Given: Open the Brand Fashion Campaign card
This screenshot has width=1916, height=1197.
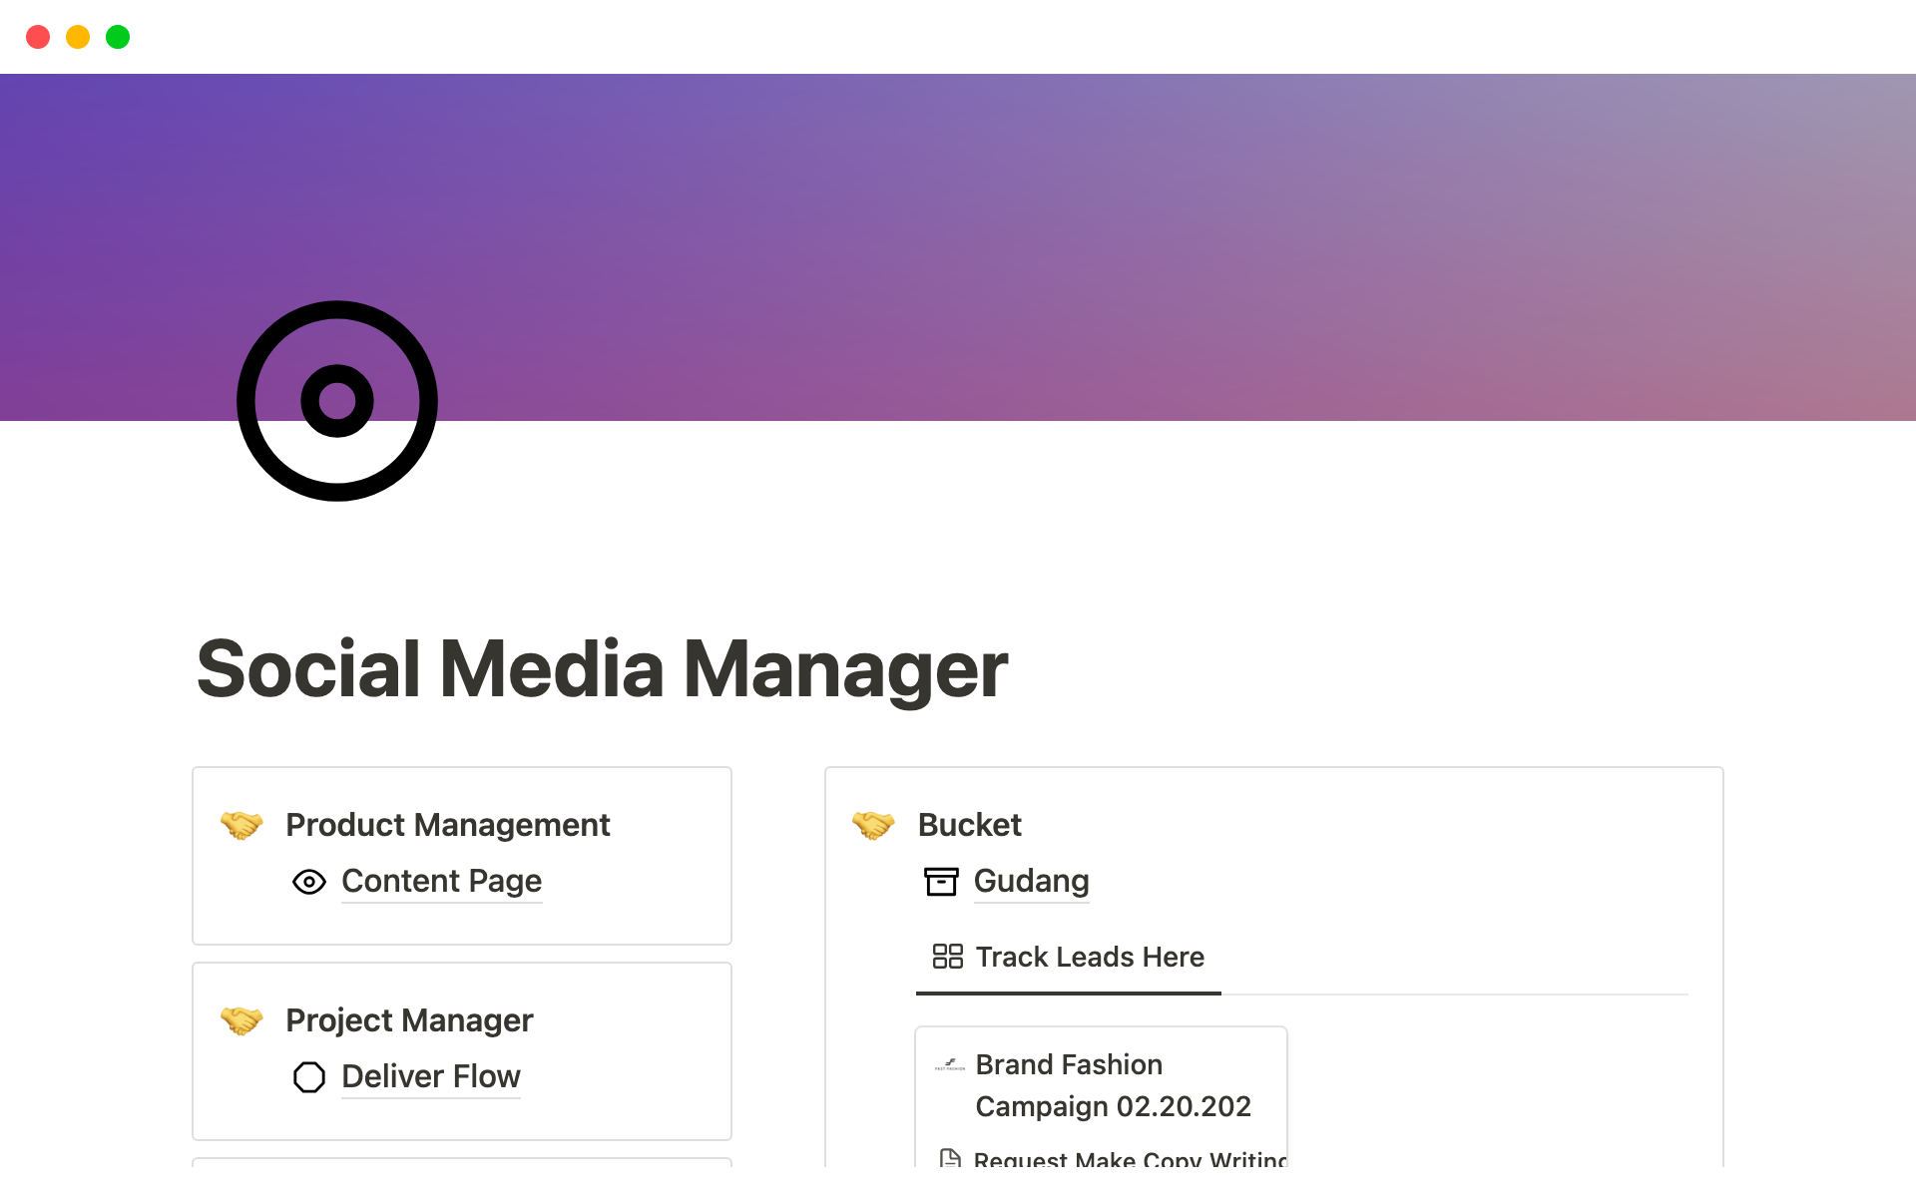Looking at the screenshot, I should (1113, 1086).
